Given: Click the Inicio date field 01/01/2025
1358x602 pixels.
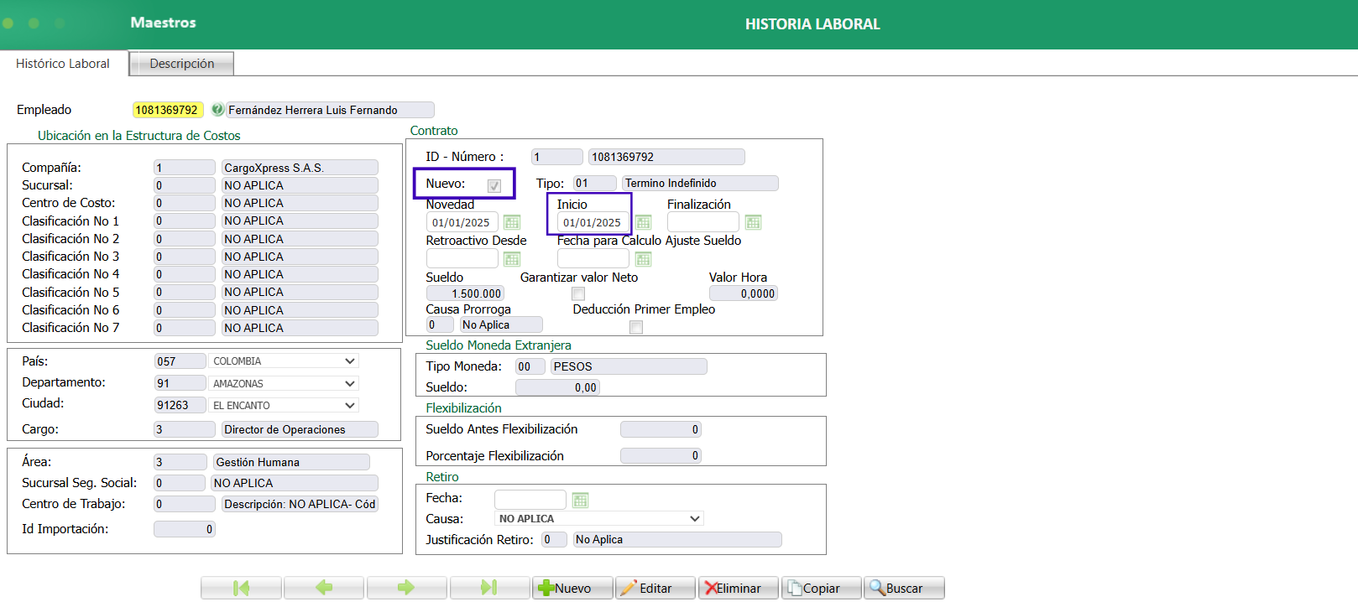Looking at the screenshot, I should click(593, 222).
